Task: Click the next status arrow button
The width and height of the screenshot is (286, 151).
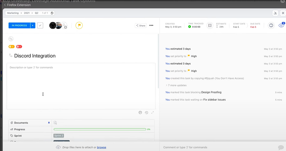Action: tap(33, 25)
